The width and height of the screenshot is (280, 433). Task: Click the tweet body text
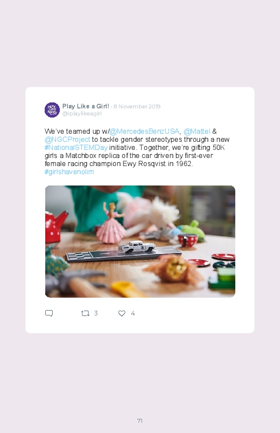(x=137, y=152)
